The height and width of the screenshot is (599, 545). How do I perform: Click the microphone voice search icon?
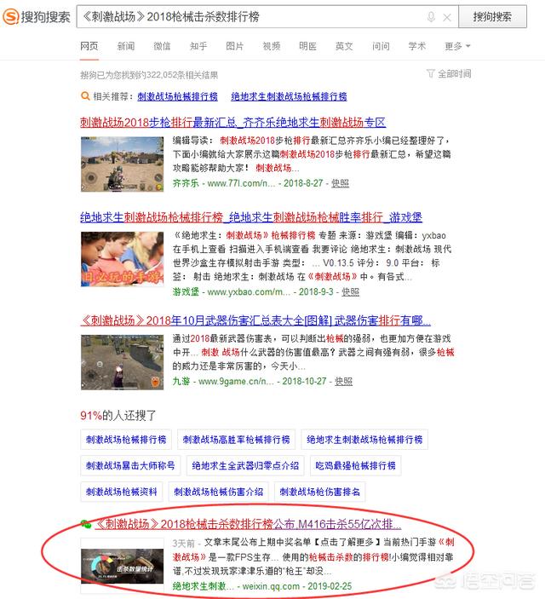[x=431, y=17]
